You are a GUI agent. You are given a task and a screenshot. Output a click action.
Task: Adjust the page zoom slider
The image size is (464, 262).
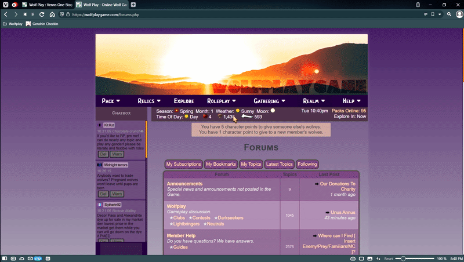click(415, 259)
